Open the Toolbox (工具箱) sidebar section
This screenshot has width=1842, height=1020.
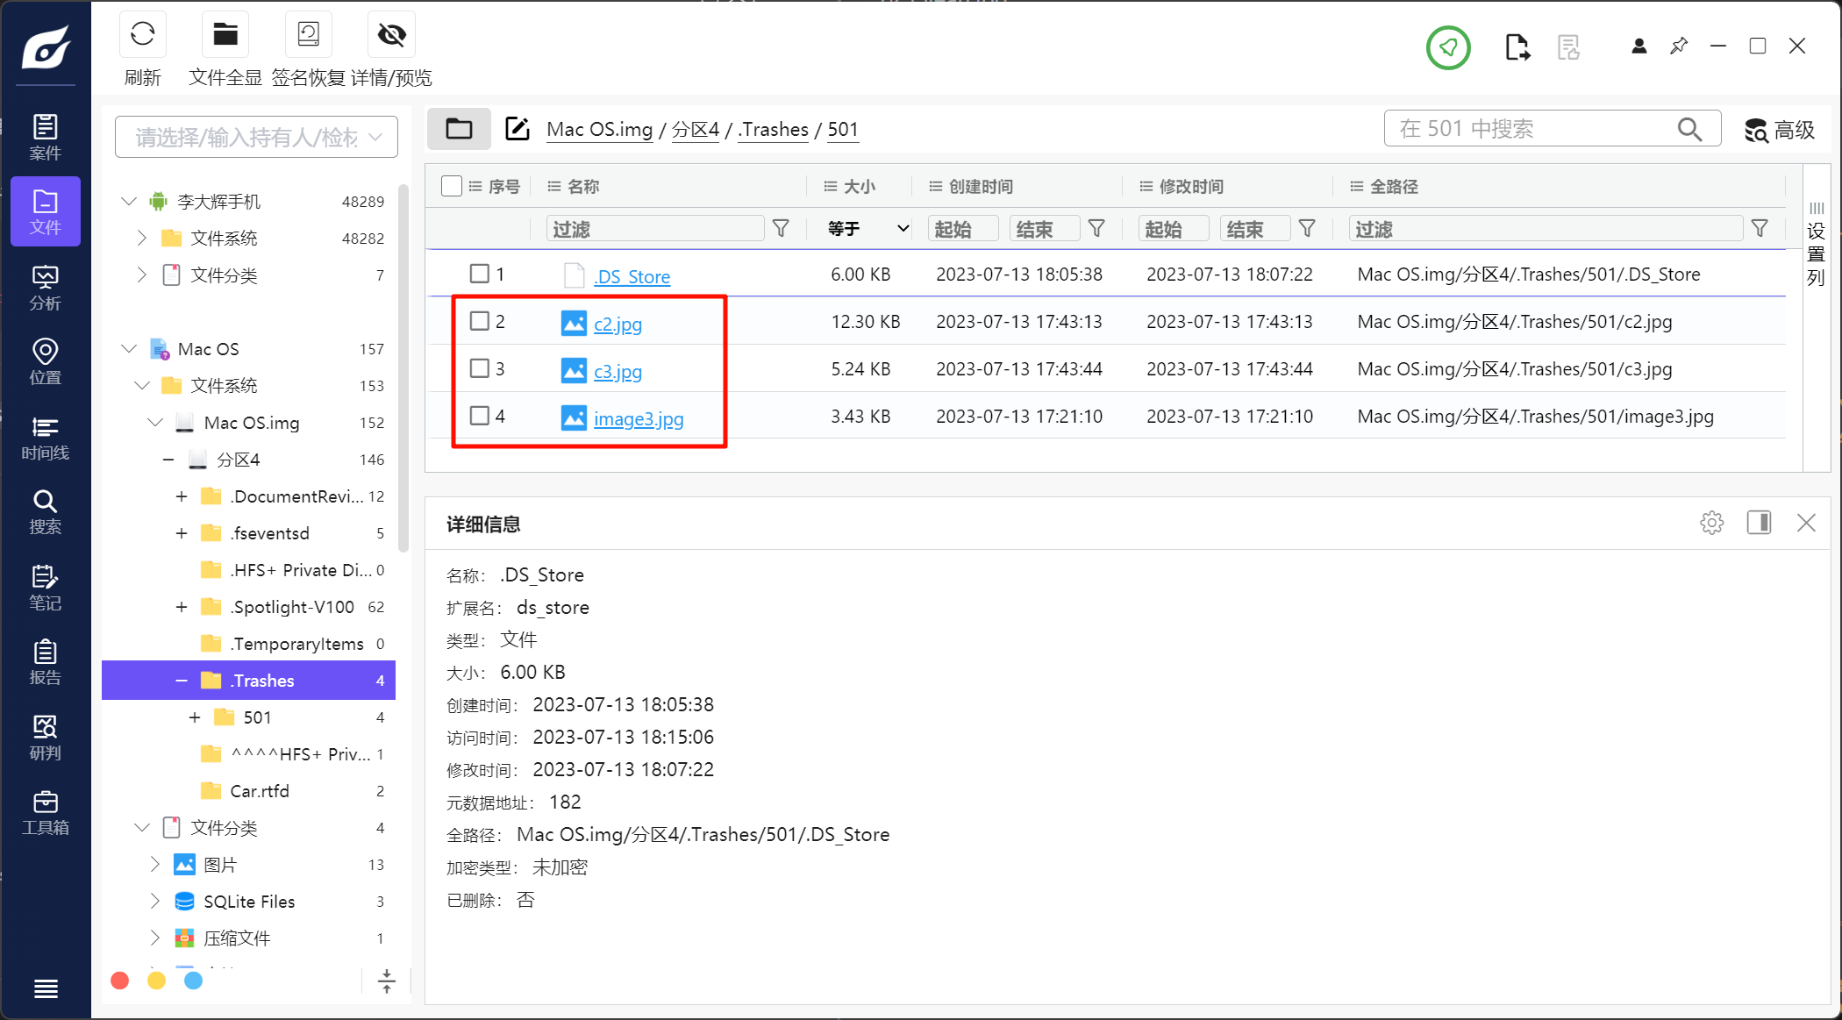[x=45, y=812]
